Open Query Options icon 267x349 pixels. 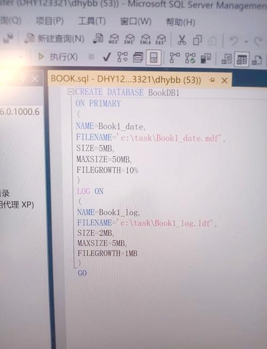coord(138,58)
